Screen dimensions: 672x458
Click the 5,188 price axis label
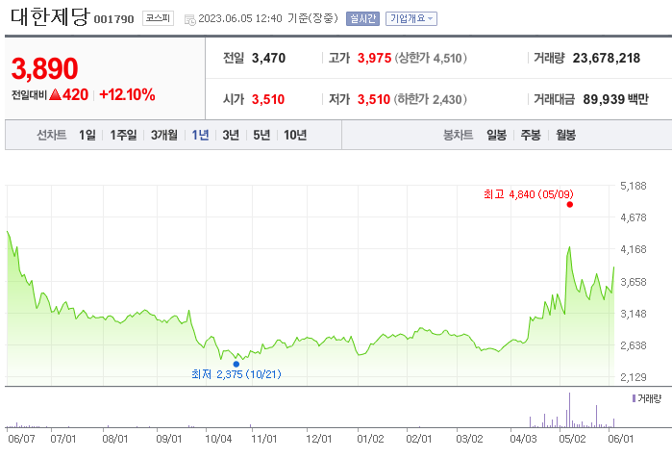633,186
